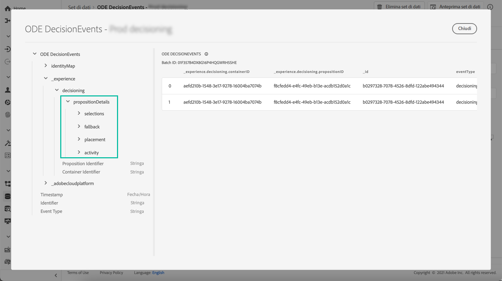
Task: Close the preview with Chiudi
Action: click(x=465, y=29)
